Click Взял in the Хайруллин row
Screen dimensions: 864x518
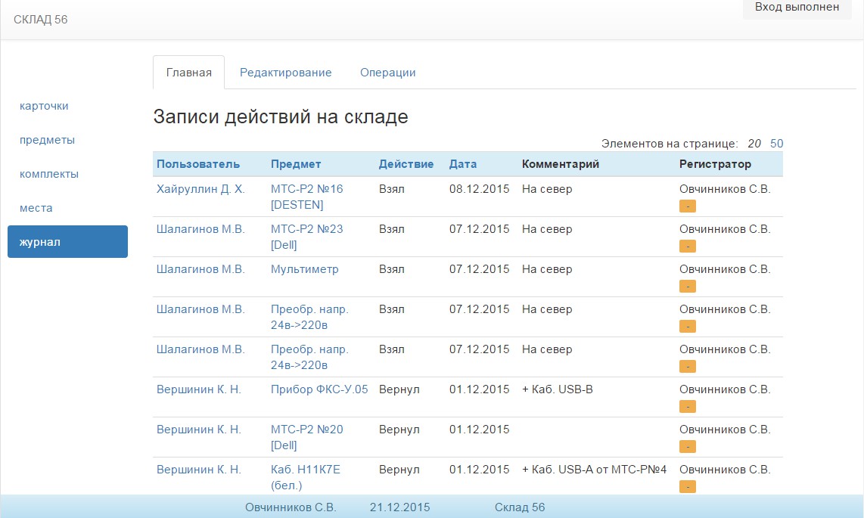point(392,189)
